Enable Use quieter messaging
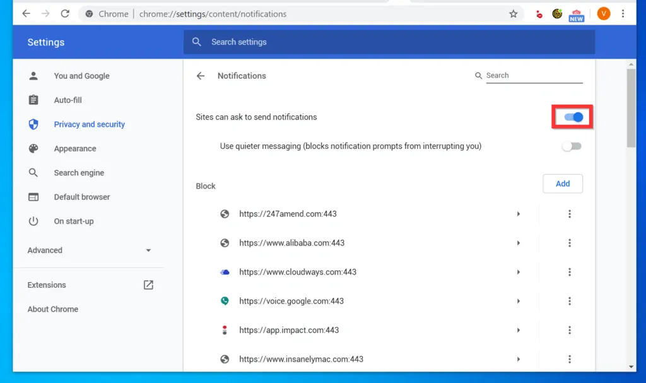Image resolution: width=646 pixels, height=383 pixels. click(x=572, y=146)
